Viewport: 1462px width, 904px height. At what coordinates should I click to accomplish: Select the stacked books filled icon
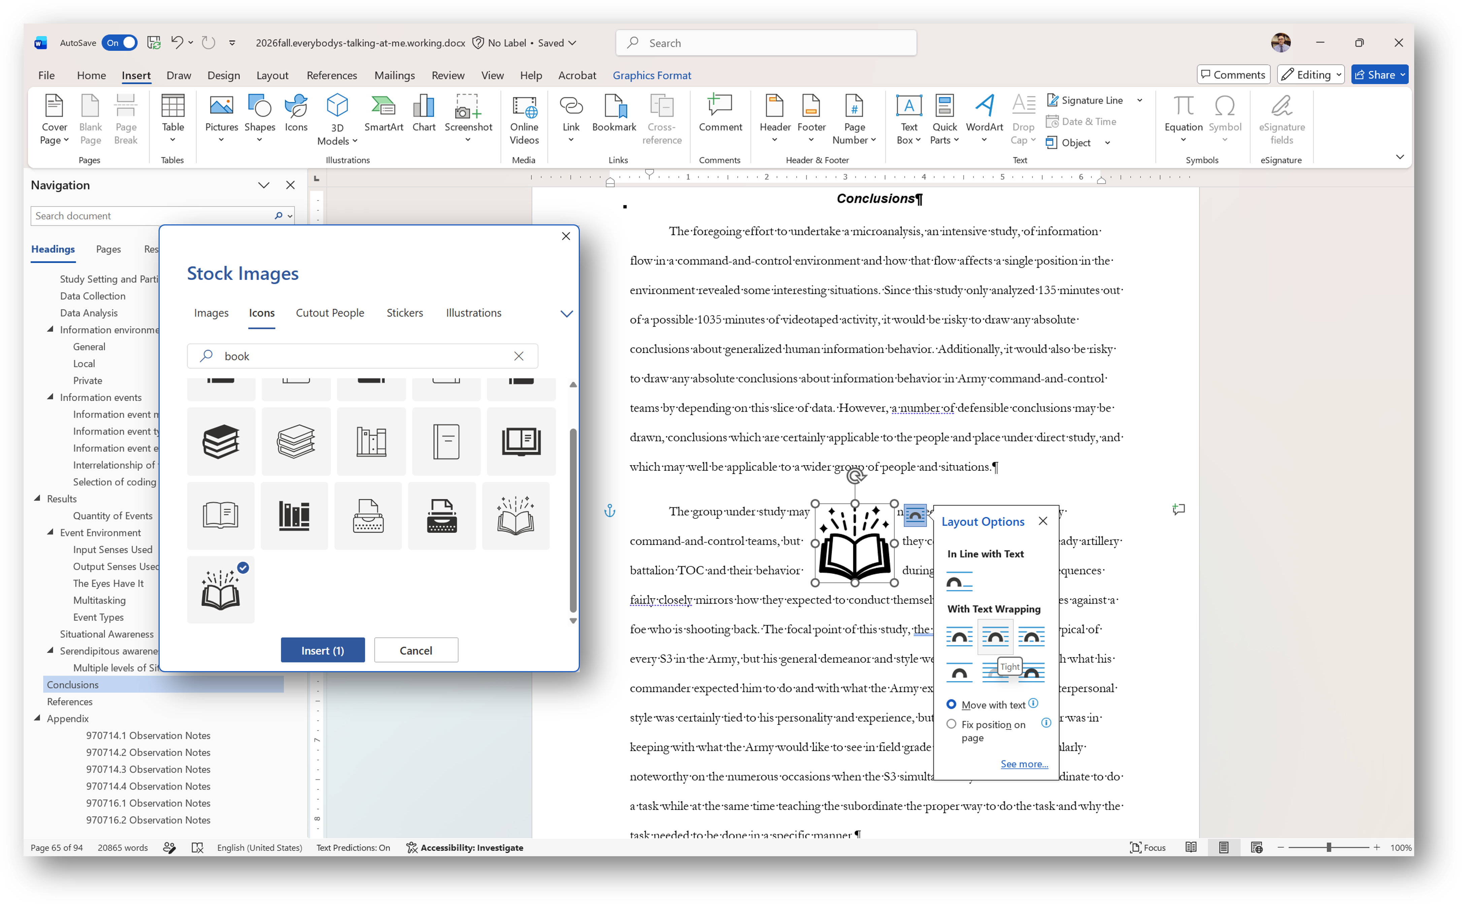point(221,441)
